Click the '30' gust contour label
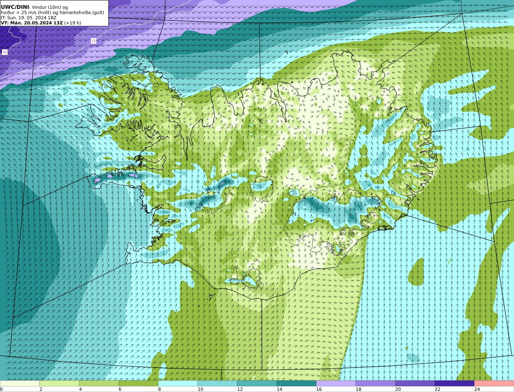 pyautogui.click(x=5, y=52)
